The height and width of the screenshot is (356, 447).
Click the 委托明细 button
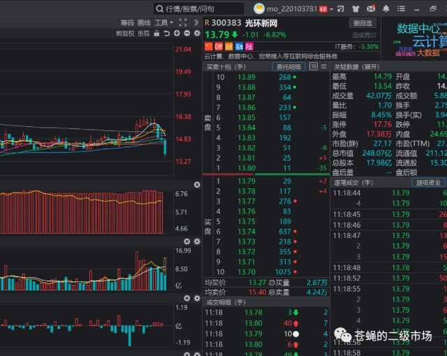(288, 67)
